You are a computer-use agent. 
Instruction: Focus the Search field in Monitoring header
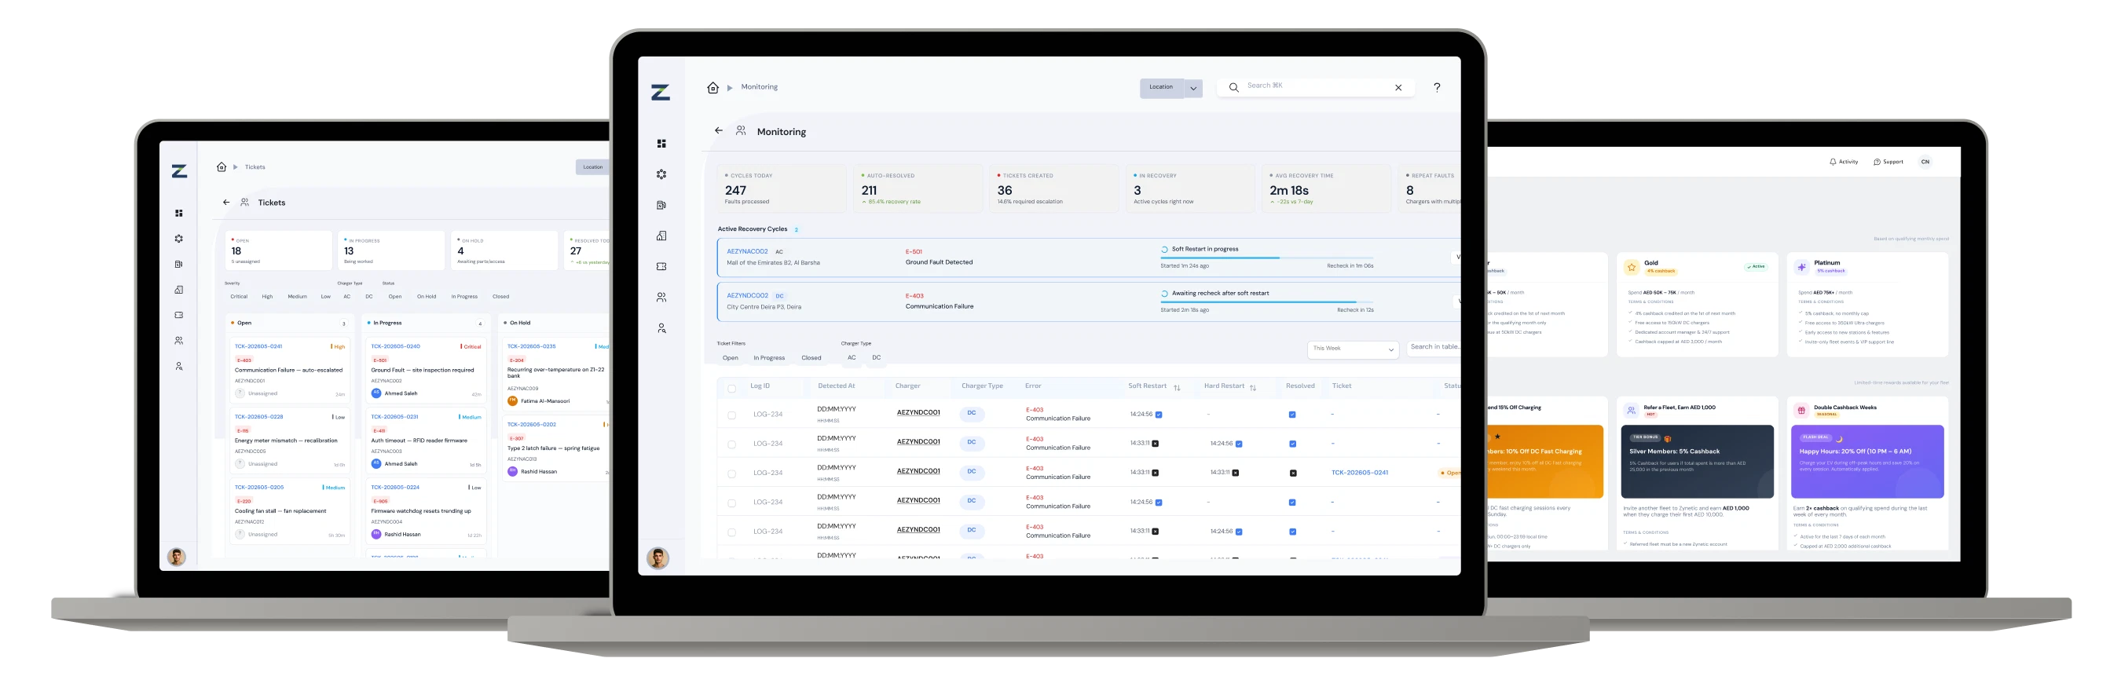coord(1316,86)
